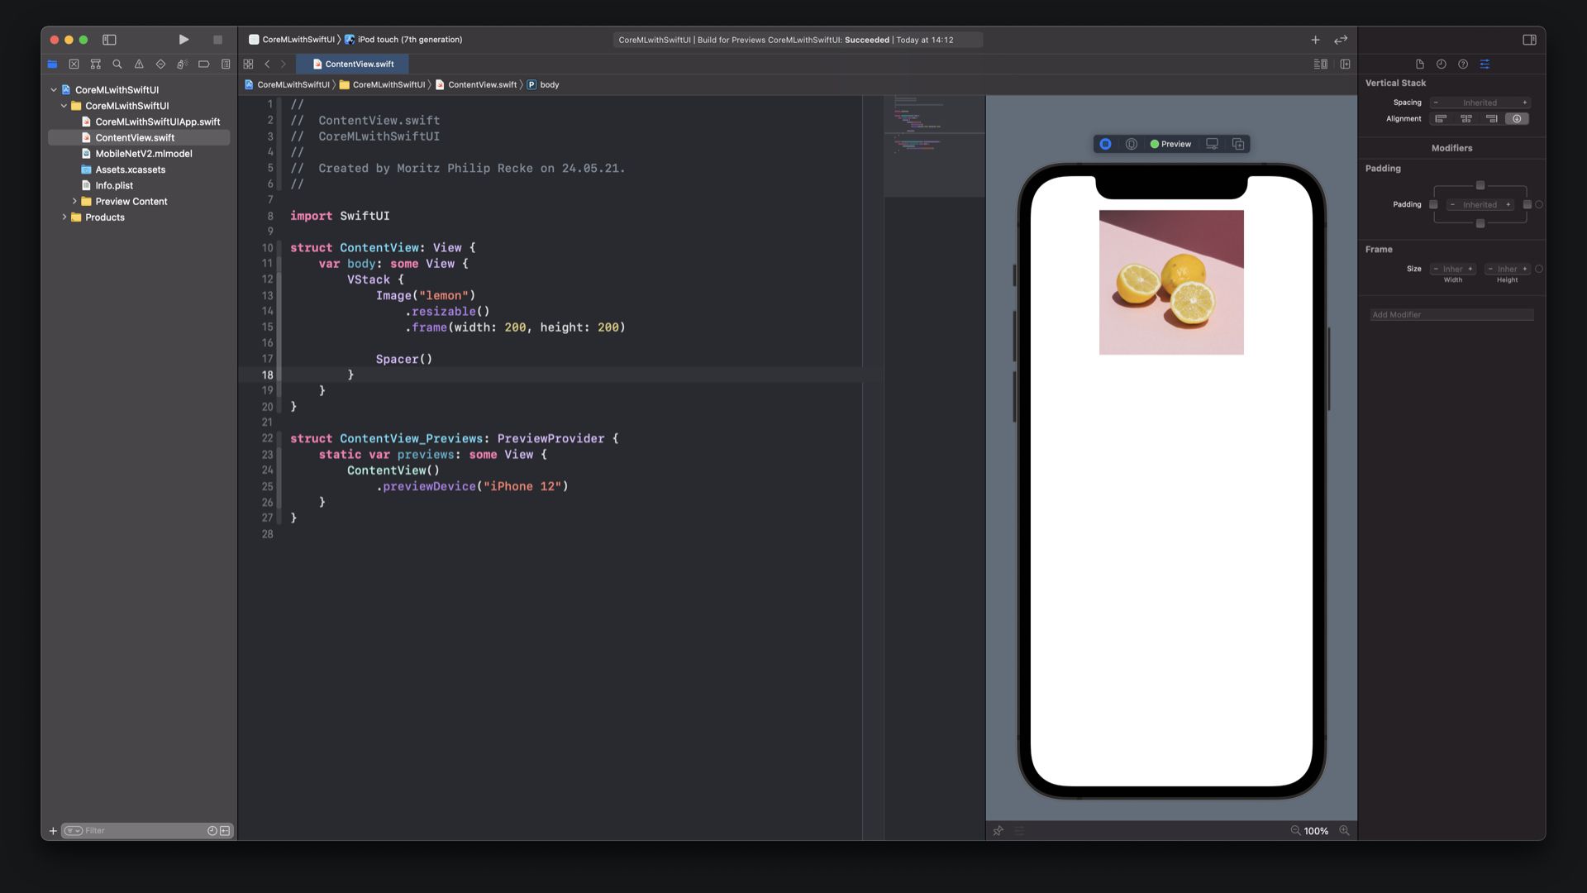Toggle the top padding checkbox
1587x893 pixels.
1480,185
